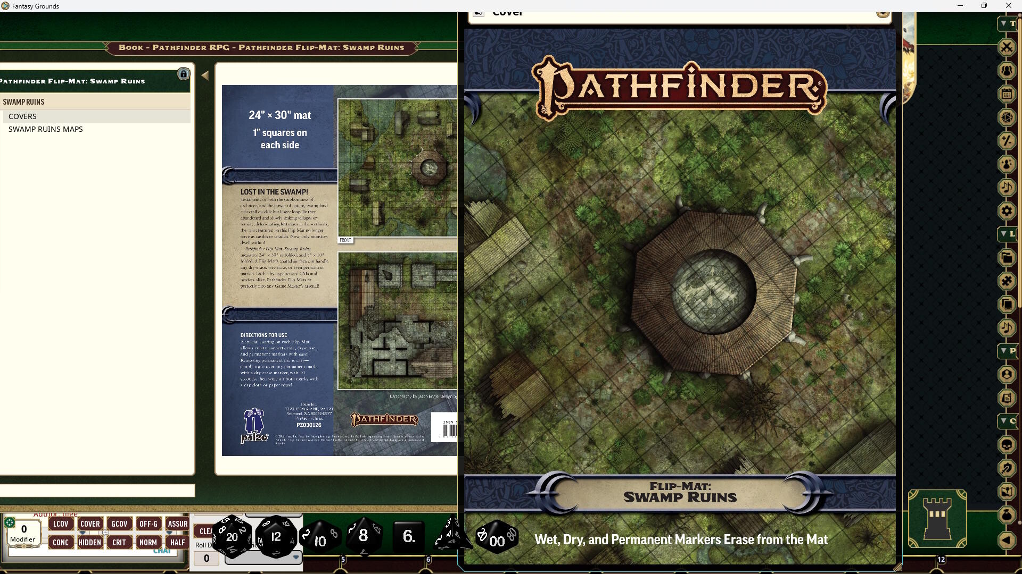Screen dimensions: 1022x574
Task: Click the Roll DC number field
Action: coord(207,558)
